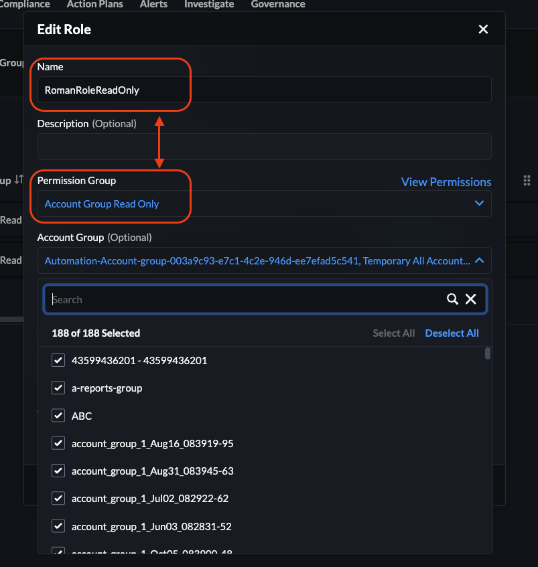The image size is (538, 567).
Task: Toggle account_group_1_Jun03_082831-52 checkbox
Action: [58, 526]
